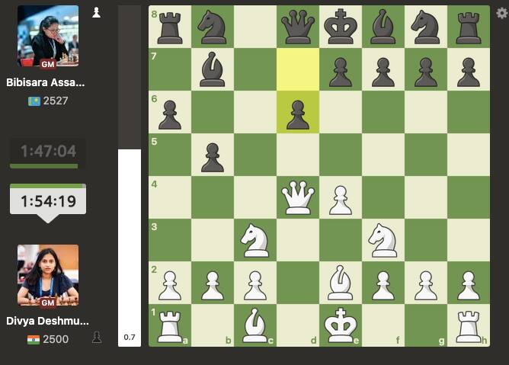Click the rating 2527
Screen dimensions: 509x365
(x=56, y=101)
